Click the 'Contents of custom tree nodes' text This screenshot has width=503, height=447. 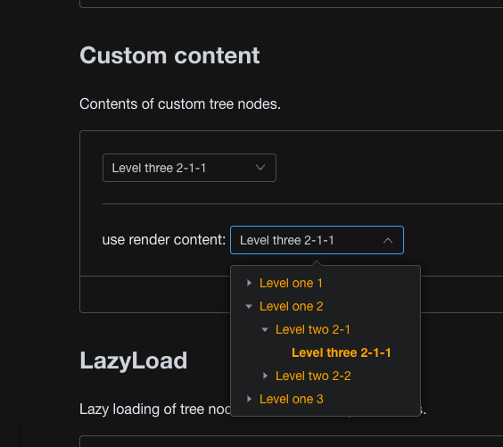(180, 104)
